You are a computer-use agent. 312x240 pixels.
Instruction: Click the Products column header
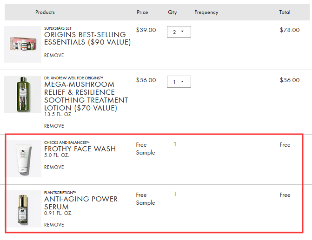pos(45,12)
